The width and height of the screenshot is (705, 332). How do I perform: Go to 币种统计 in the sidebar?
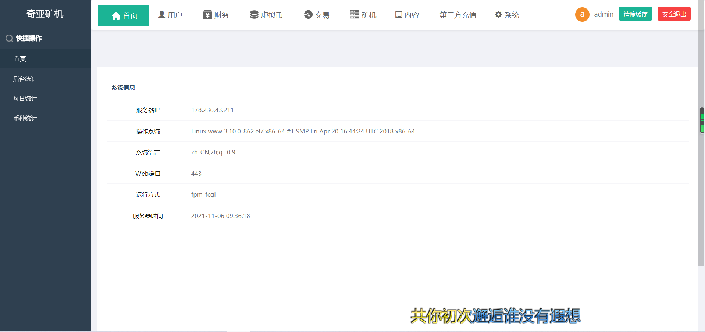pyautogui.click(x=25, y=118)
